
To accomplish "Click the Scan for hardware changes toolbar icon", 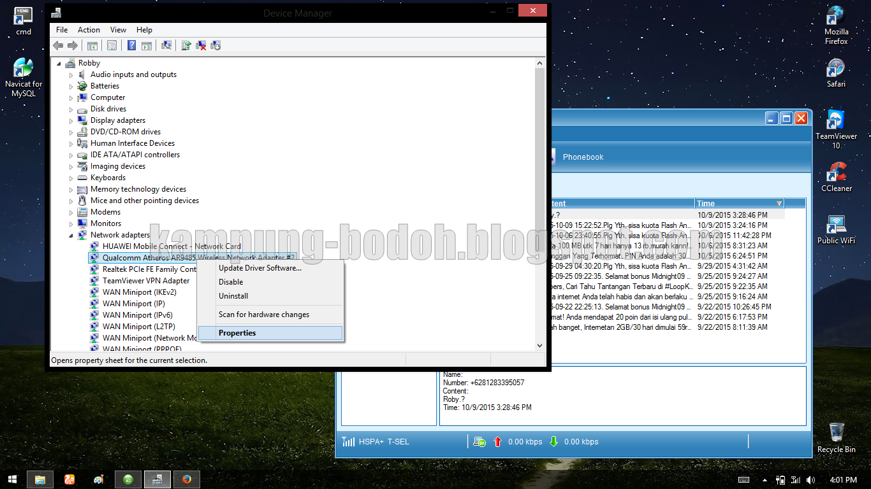I will coord(166,45).
